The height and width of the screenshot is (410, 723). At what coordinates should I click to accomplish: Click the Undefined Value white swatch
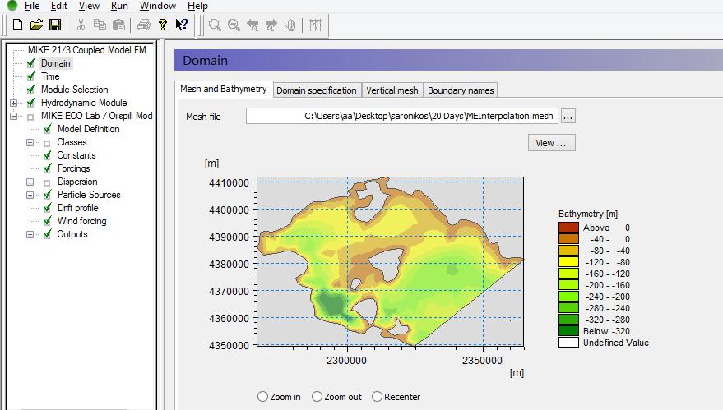tap(568, 343)
